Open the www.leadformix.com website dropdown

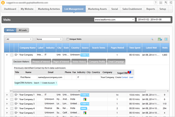click(113, 20)
